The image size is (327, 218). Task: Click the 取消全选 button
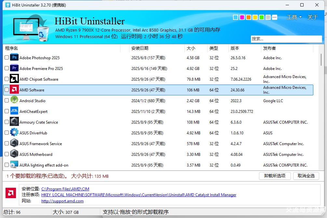tap(306, 176)
